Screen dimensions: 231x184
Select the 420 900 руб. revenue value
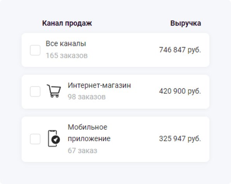tap(180, 91)
